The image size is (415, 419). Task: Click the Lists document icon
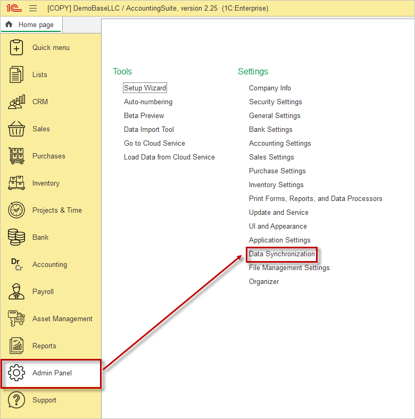click(16, 74)
